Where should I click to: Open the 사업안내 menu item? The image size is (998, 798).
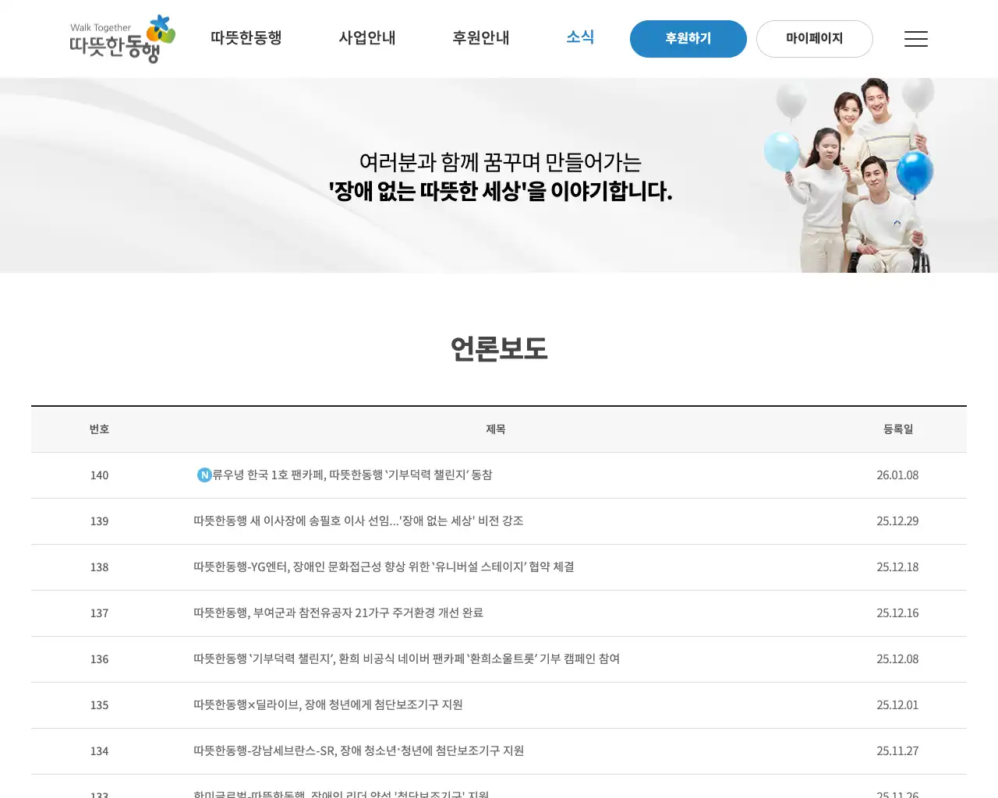pos(366,37)
